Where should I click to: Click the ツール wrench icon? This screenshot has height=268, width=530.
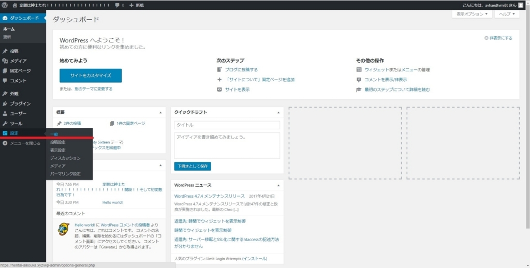coord(5,123)
